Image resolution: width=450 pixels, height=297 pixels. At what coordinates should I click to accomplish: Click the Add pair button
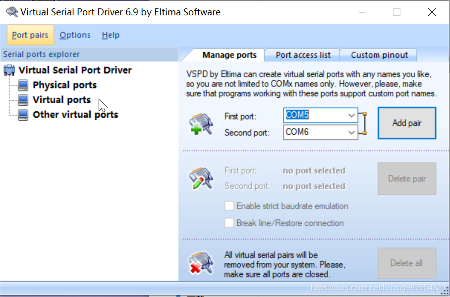(407, 123)
